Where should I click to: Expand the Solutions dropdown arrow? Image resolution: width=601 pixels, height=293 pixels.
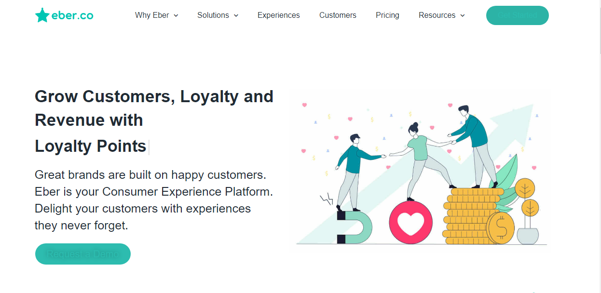[236, 15]
